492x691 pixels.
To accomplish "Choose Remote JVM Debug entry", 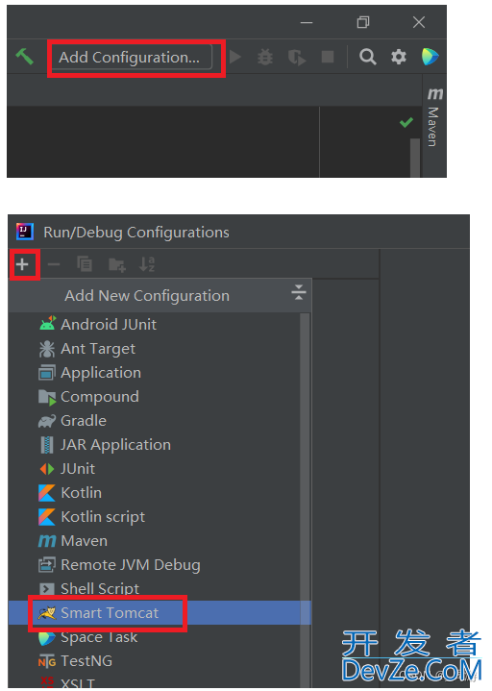I will [160, 565].
